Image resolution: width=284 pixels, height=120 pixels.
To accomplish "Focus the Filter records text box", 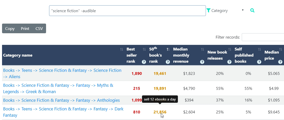I will point(263,37).
